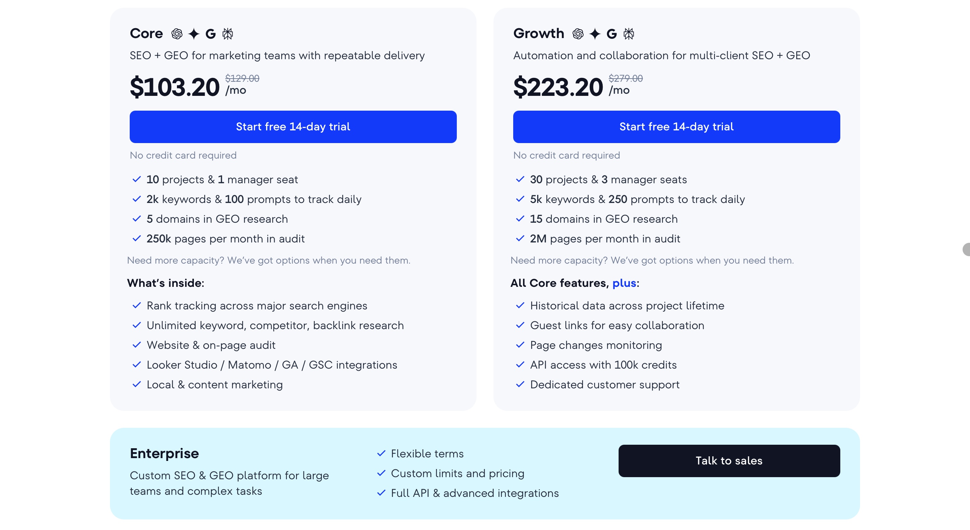Click checkmark beside 'Dedicated customer support'

coord(520,385)
